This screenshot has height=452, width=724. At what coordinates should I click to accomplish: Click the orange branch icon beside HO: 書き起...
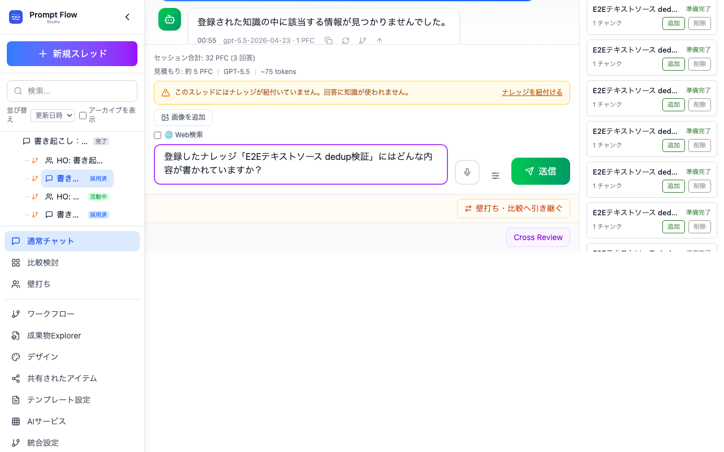35,160
